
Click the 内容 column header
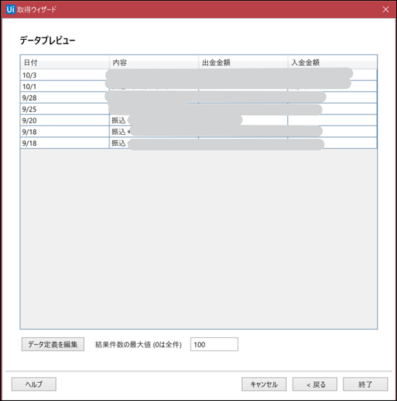154,62
